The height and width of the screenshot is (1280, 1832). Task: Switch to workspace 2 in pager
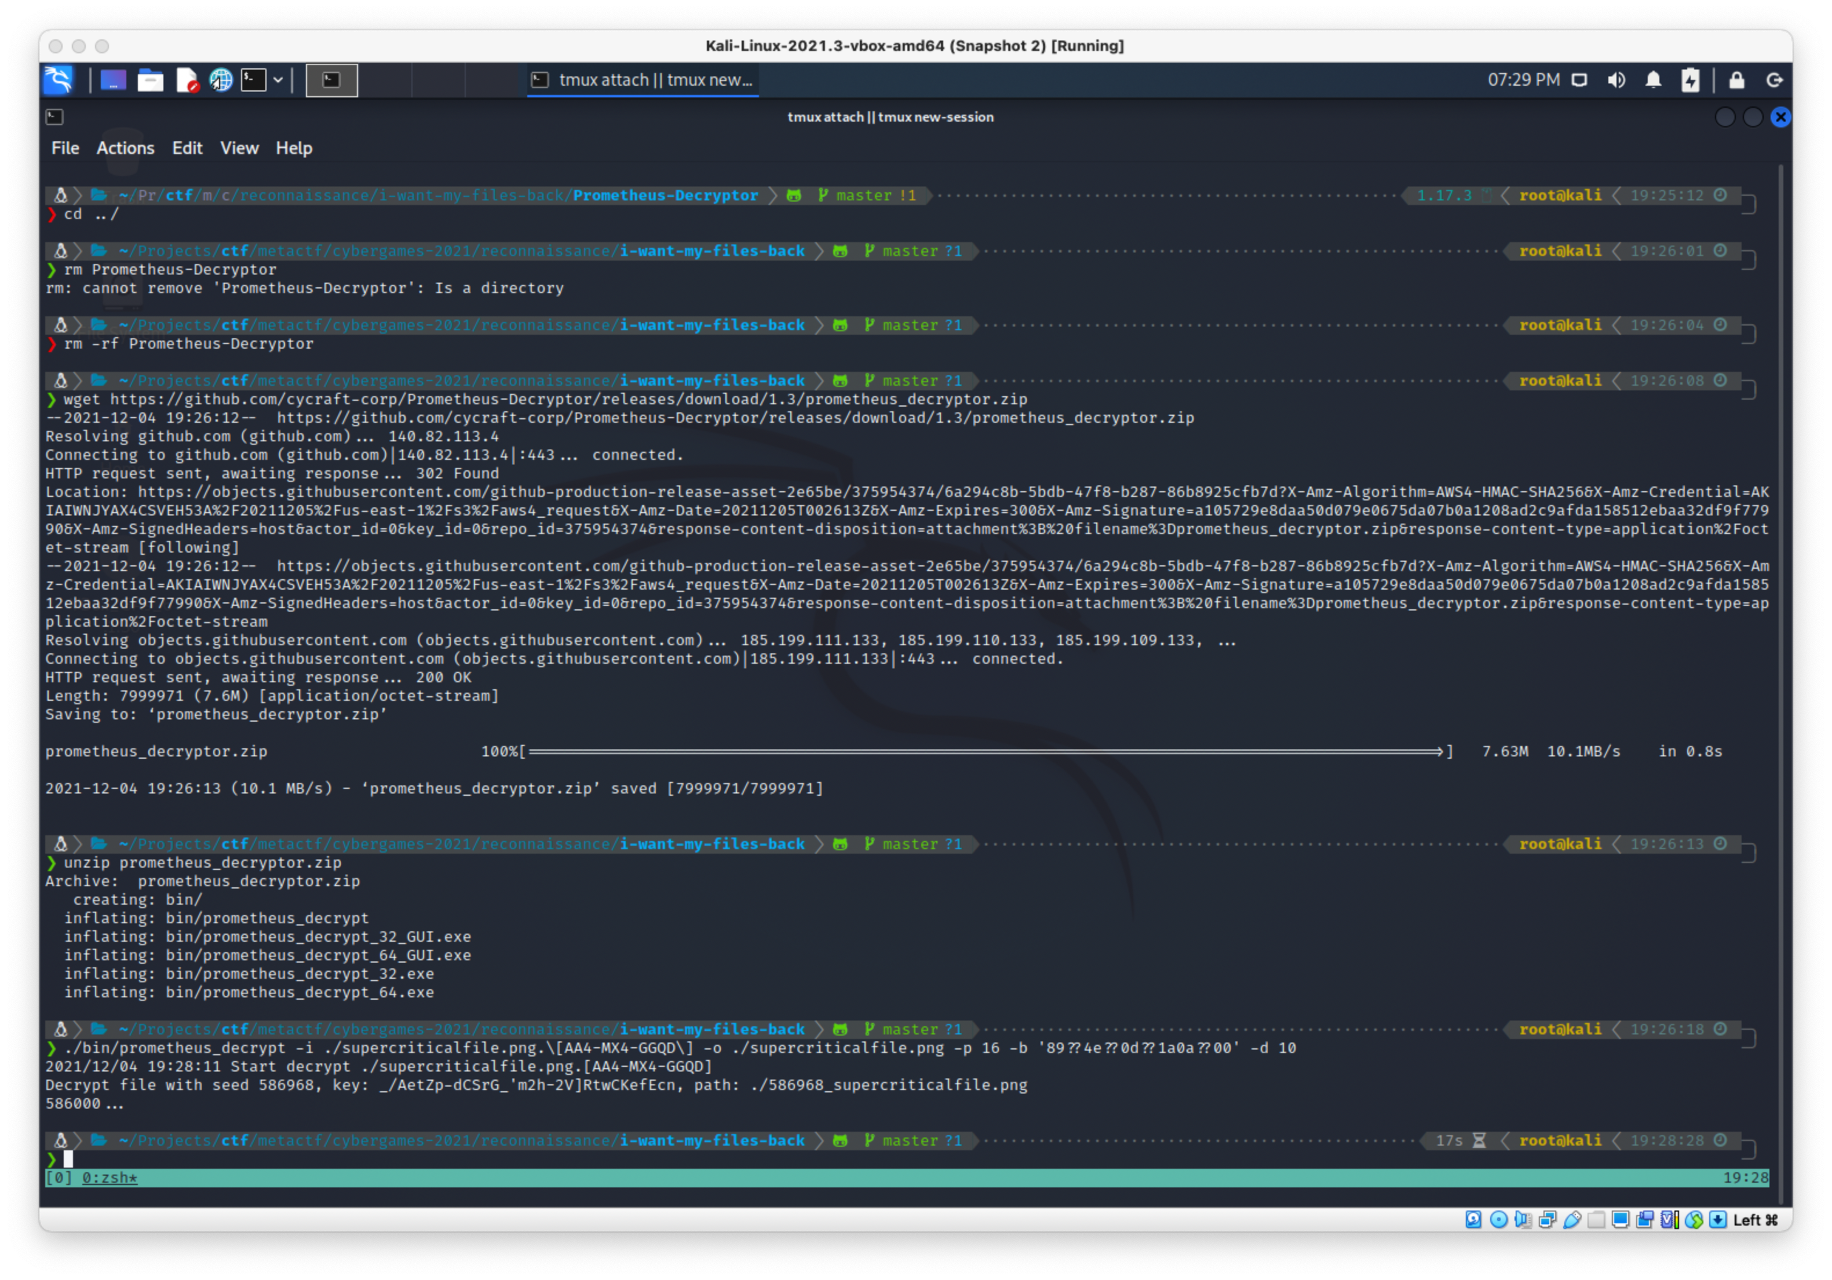point(385,80)
